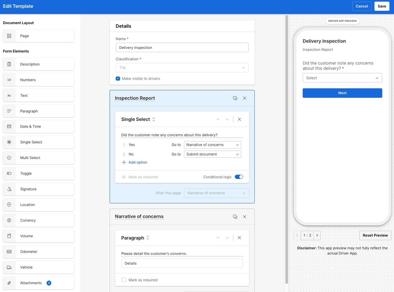The image size is (394, 292).
Task: Open the Select dropdown in driver preview
Action: coord(342,78)
